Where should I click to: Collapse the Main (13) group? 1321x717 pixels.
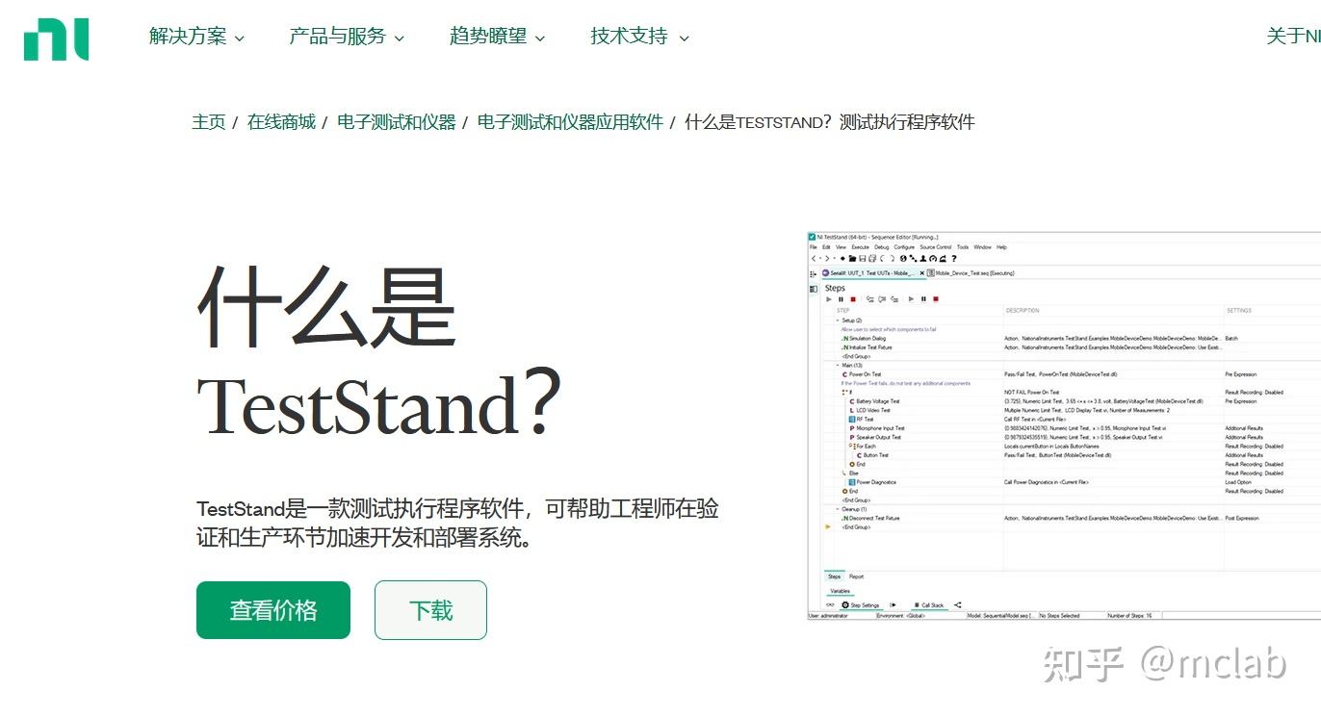[x=837, y=366]
